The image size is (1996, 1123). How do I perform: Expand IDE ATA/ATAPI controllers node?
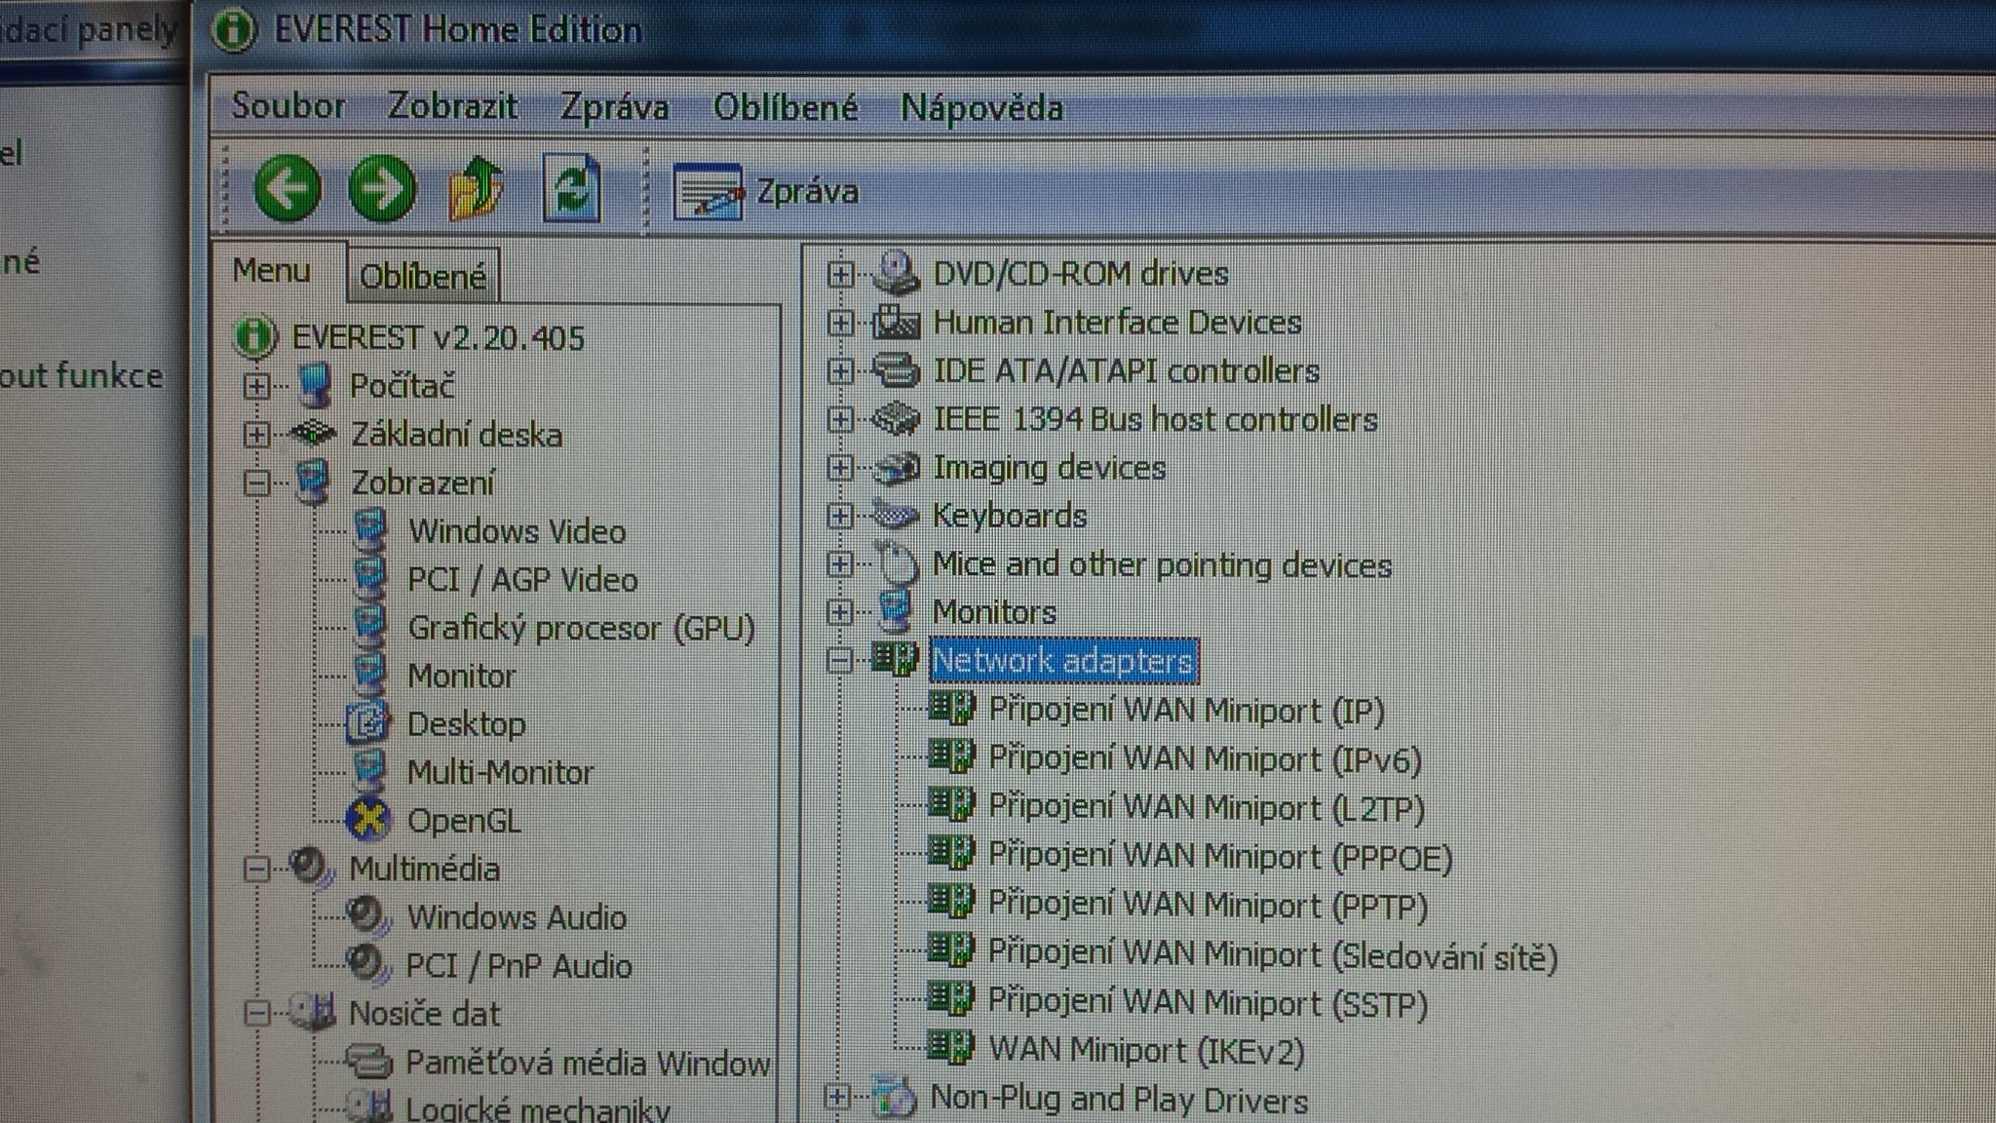pos(840,370)
